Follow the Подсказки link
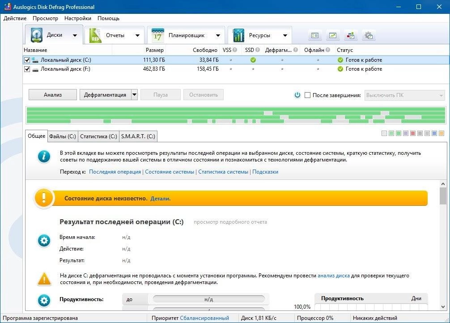450x323 pixels. (265, 172)
